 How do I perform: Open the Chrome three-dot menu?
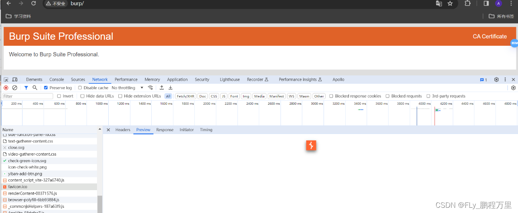[x=511, y=4]
